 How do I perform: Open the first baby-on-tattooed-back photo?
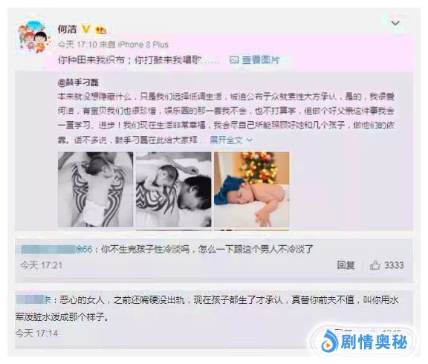pyautogui.click(x=95, y=189)
